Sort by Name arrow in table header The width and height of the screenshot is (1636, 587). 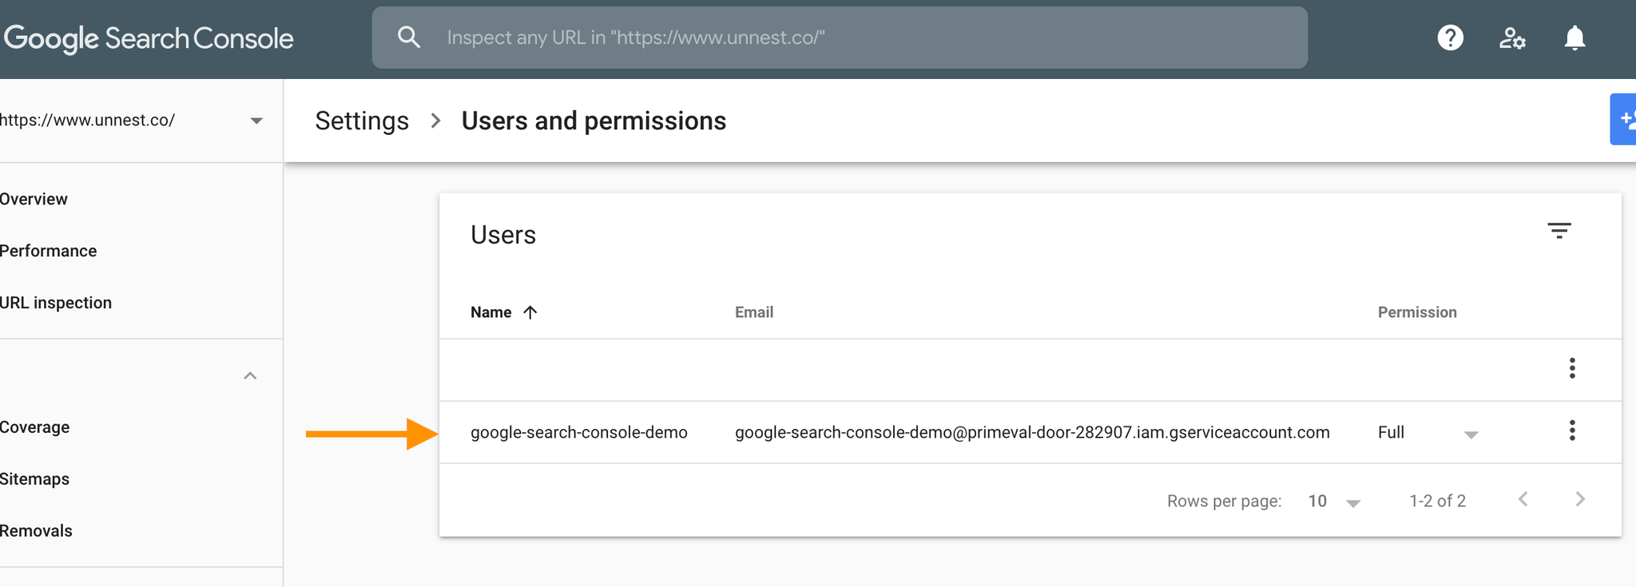pos(530,312)
